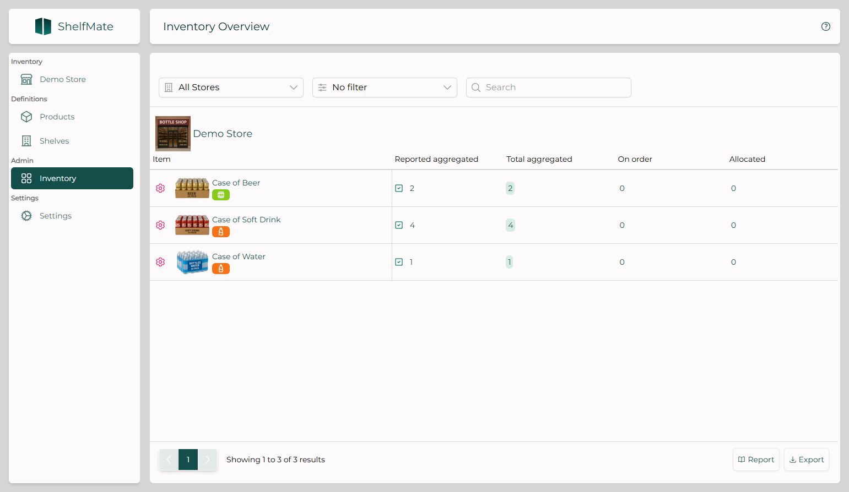
Task: Navigate to Shelves in the sidebar
Action: [x=54, y=141]
